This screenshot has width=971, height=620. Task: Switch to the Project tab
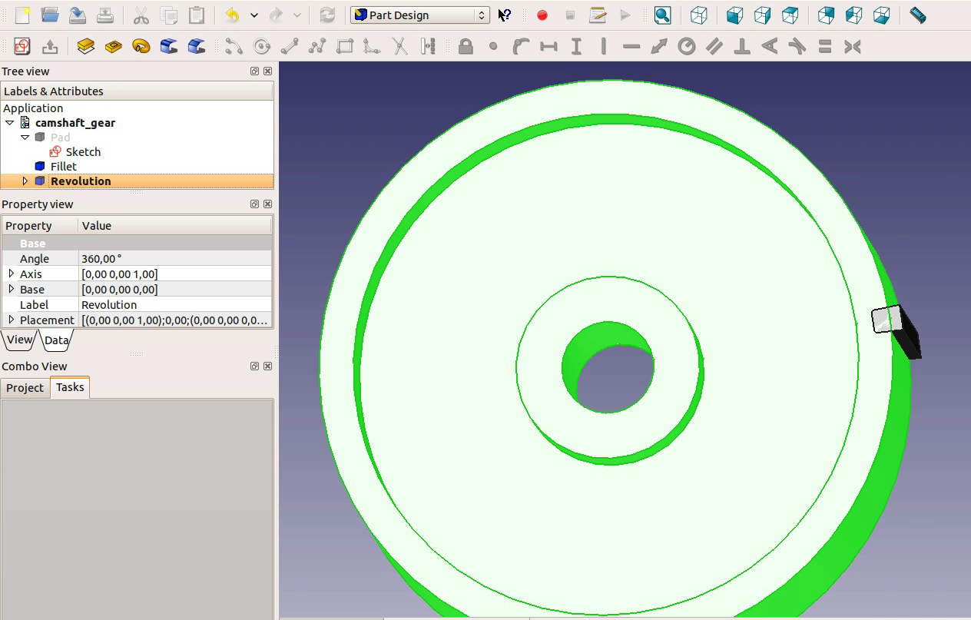(24, 387)
